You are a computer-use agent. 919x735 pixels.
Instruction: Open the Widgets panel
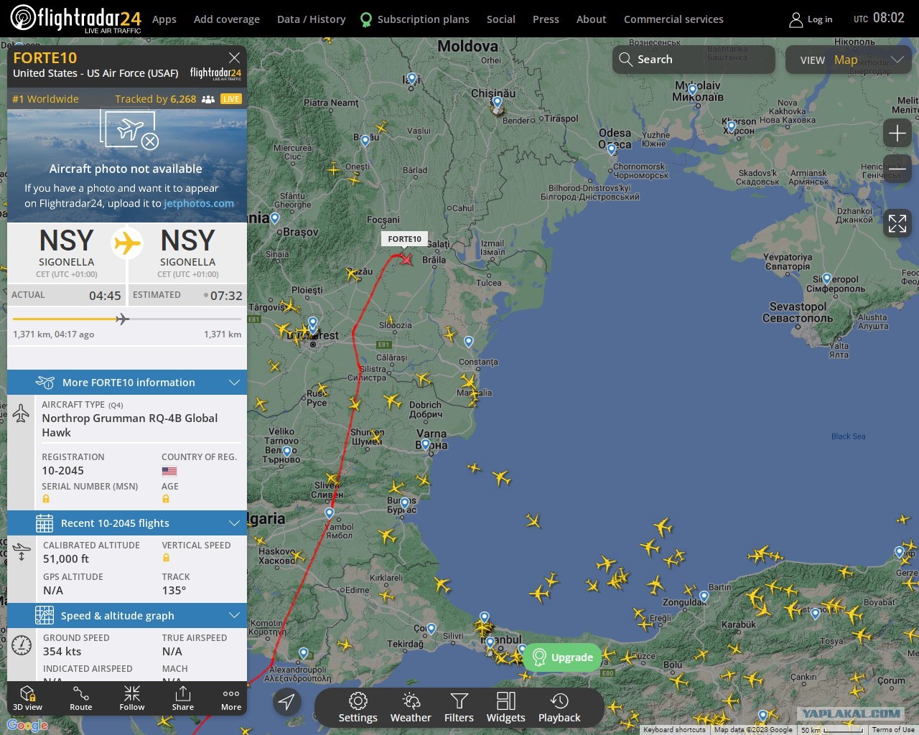[506, 708]
